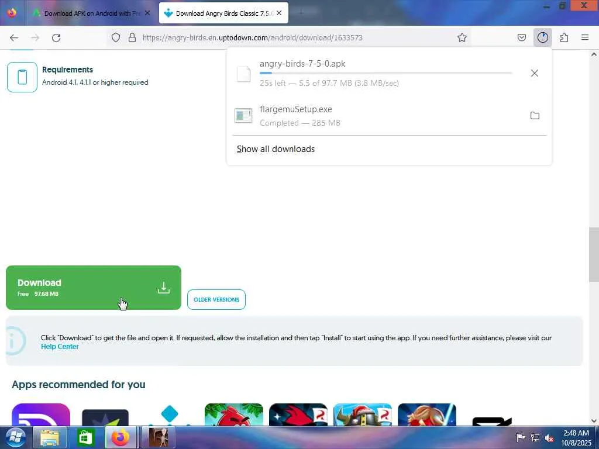Open dark star recommended app thumbnail
Screen dimensions: 599x449
point(105,417)
